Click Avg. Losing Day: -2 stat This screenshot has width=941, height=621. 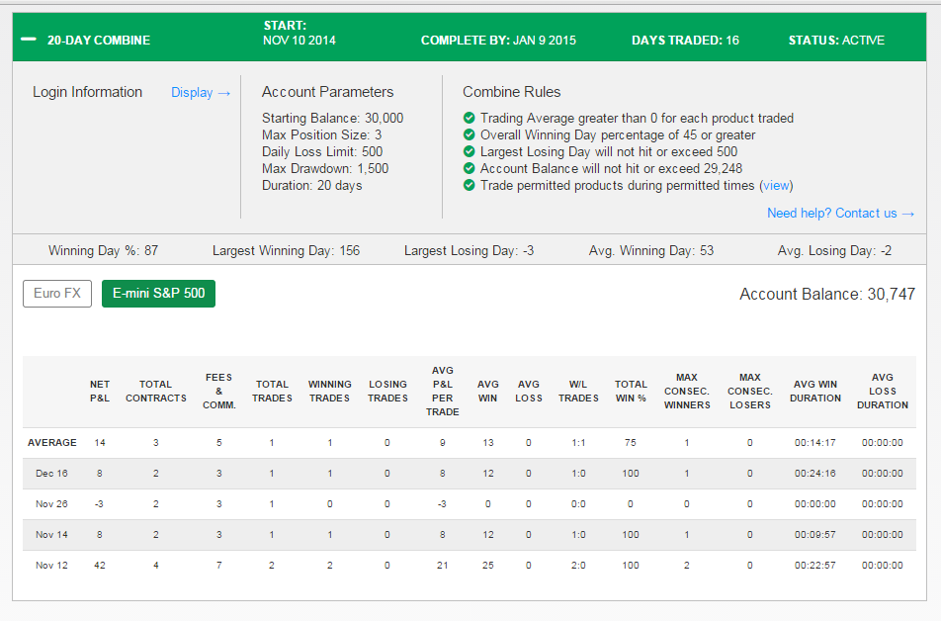(835, 250)
